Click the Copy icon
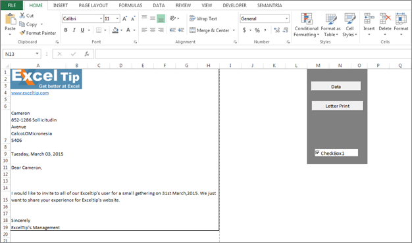This screenshot has width=412, height=243. [22, 24]
